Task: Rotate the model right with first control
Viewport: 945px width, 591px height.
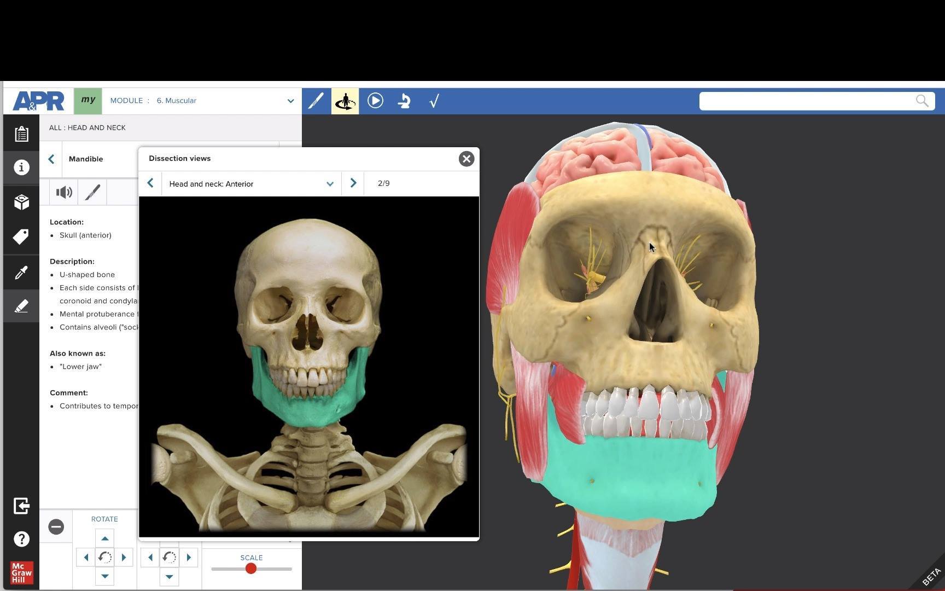Action: click(124, 558)
